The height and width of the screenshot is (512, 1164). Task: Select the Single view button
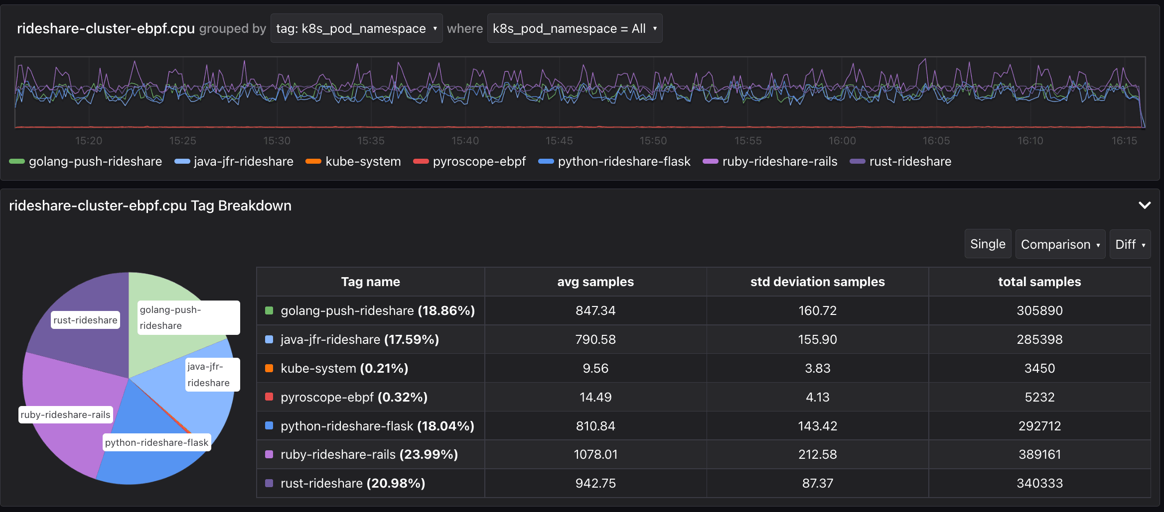tap(988, 244)
